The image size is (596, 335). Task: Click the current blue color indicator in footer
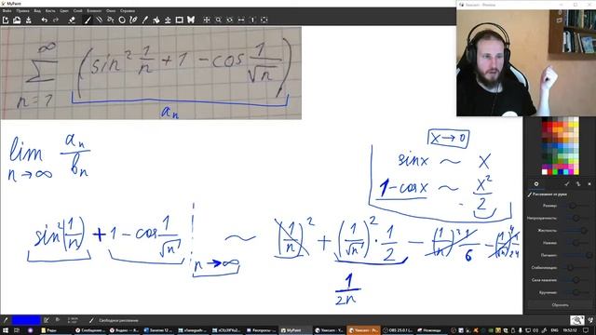(x=26, y=320)
